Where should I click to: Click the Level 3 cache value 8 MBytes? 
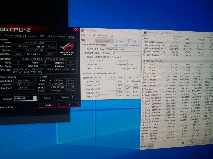pyautogui.click(x=56, y=91)
